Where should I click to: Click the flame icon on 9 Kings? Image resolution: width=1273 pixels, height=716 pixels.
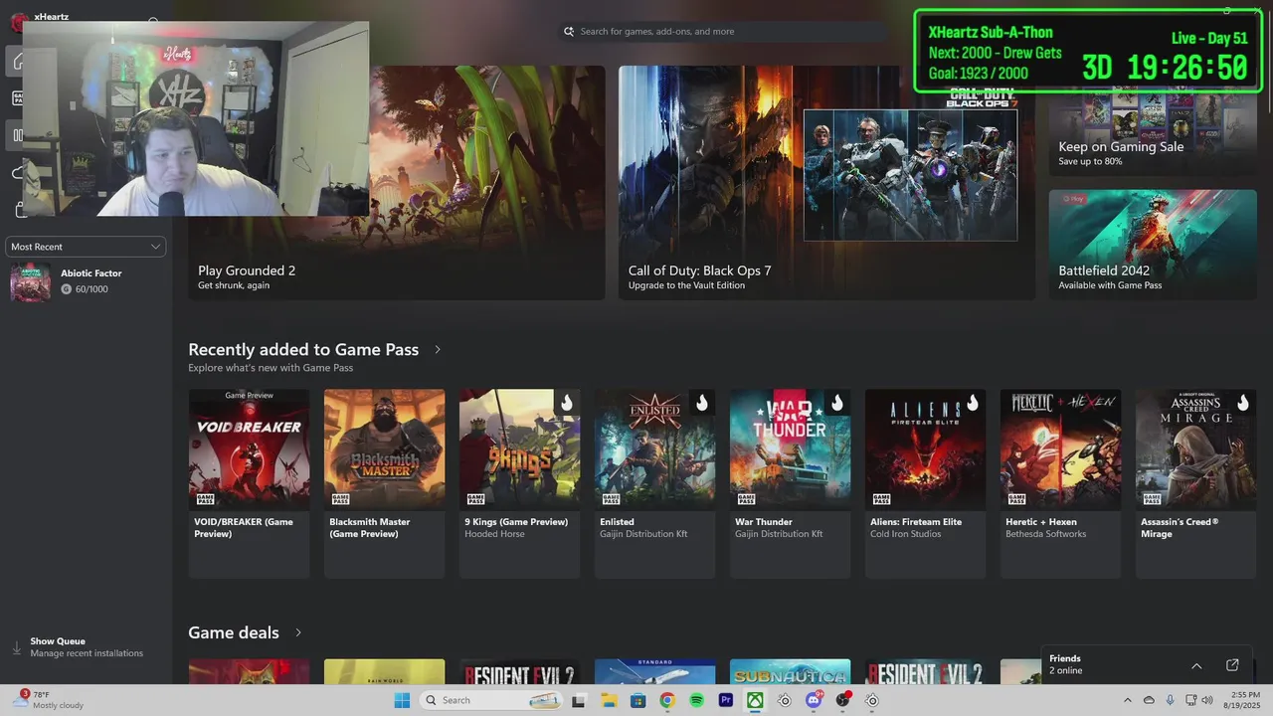click(567, 403)
